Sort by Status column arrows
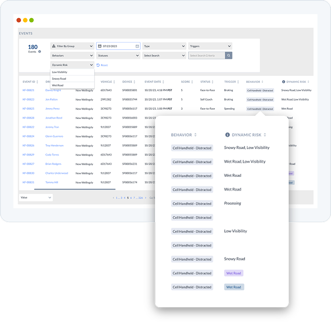 [212, 82]
